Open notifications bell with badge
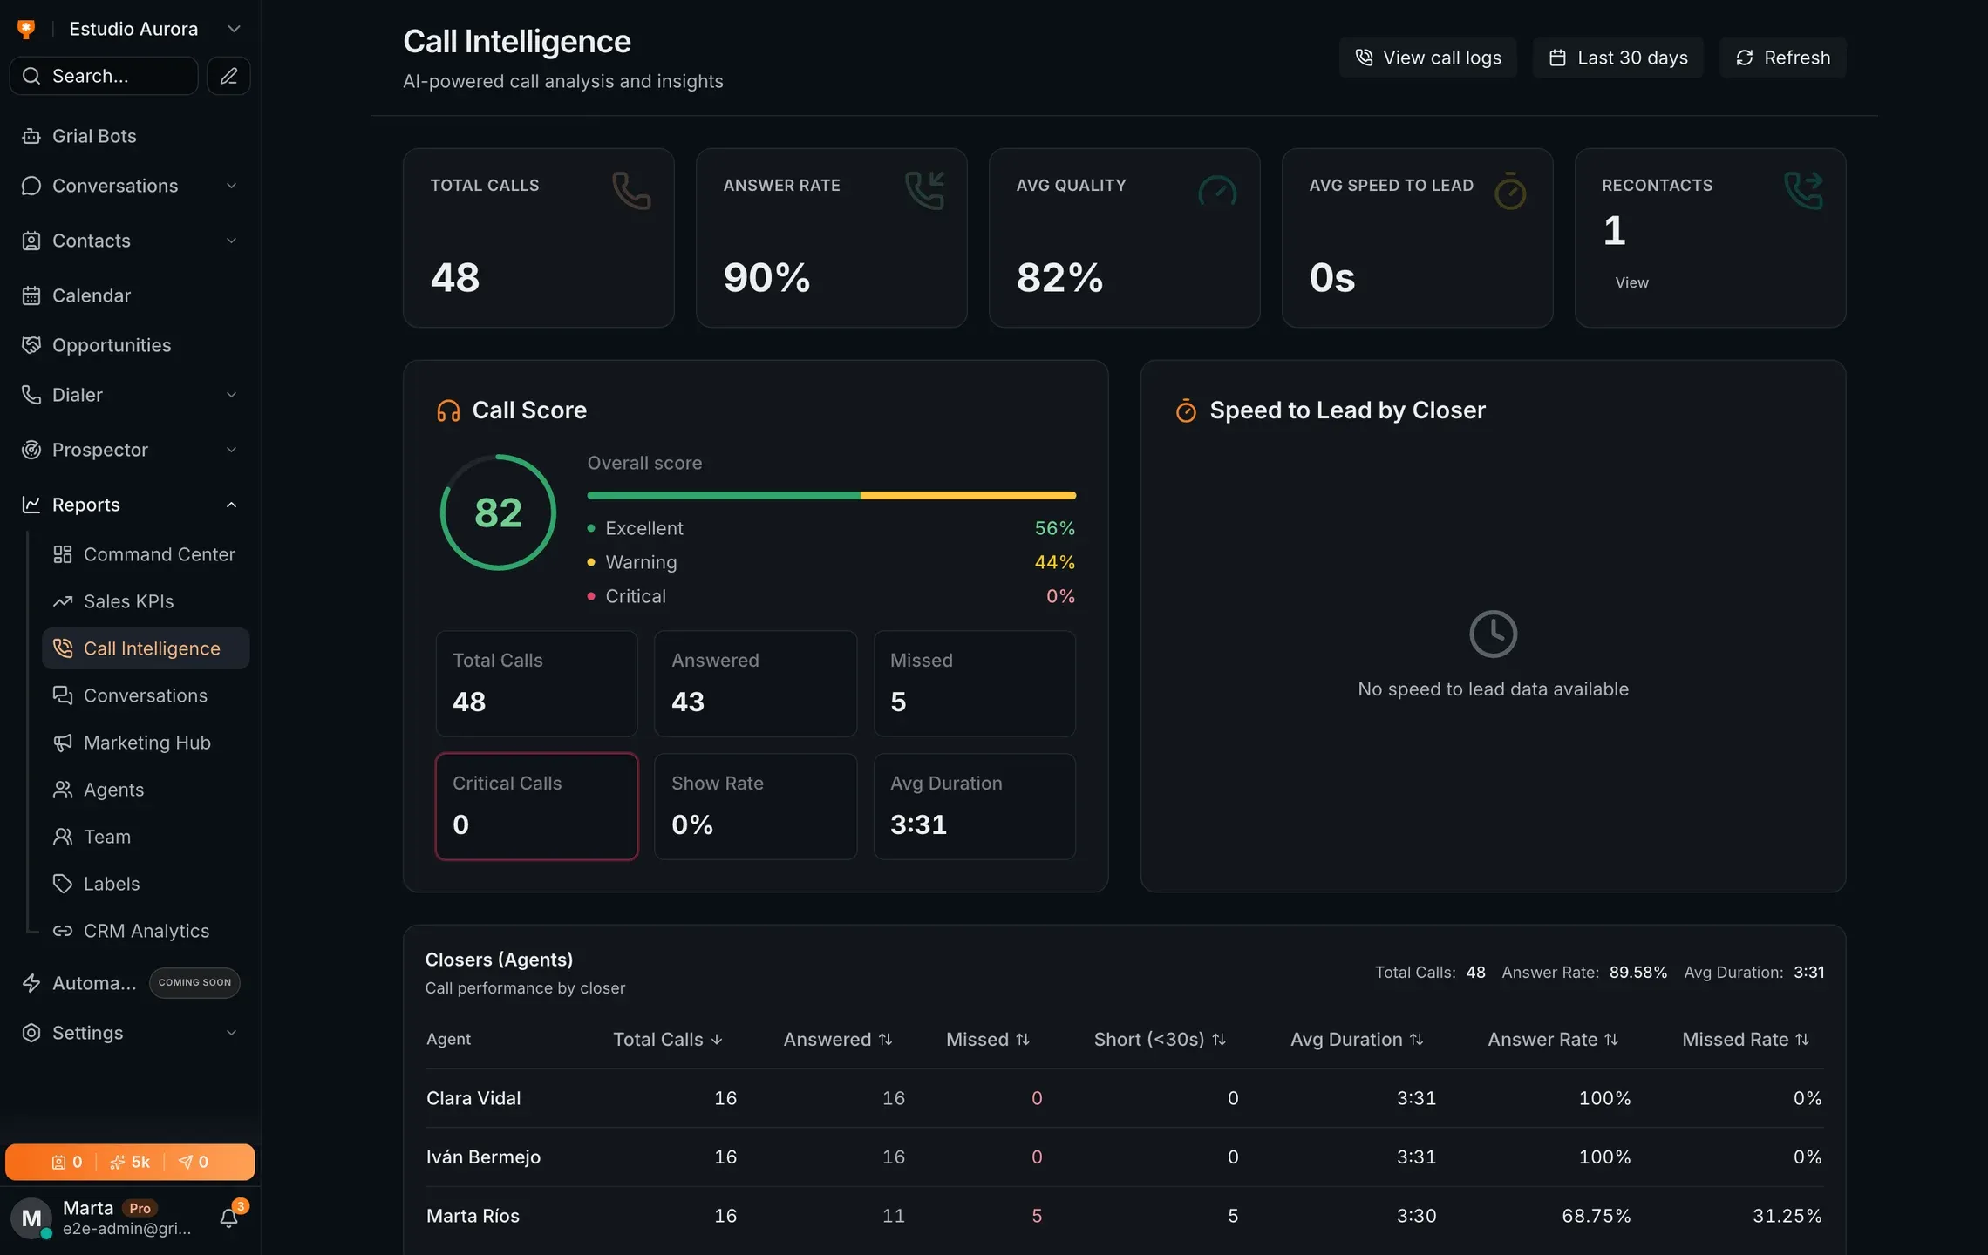The image size is (1988, 1255). click(229, 1218)
